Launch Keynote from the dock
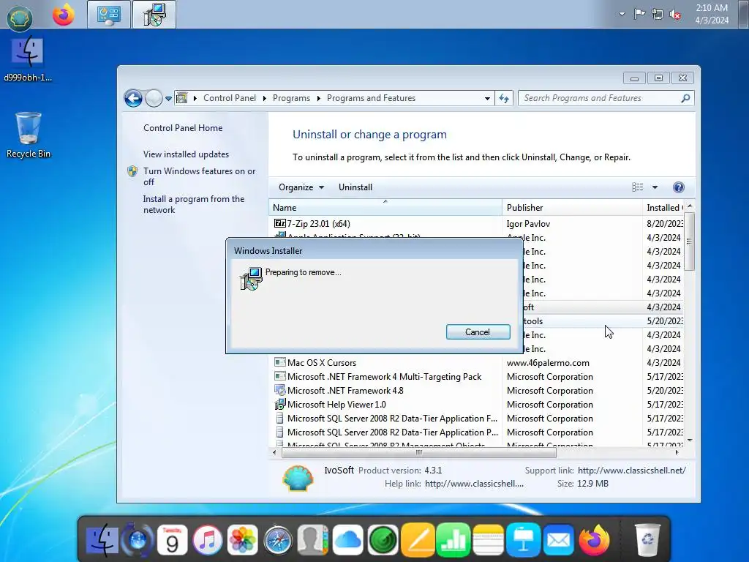 [523, 541]
